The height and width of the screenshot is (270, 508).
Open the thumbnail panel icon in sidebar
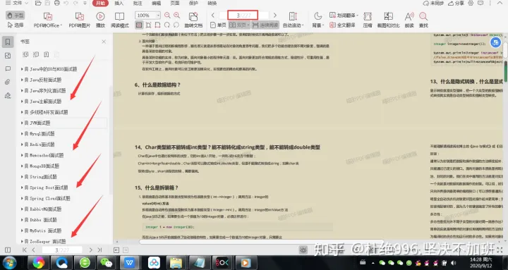(x=8, y=56)
